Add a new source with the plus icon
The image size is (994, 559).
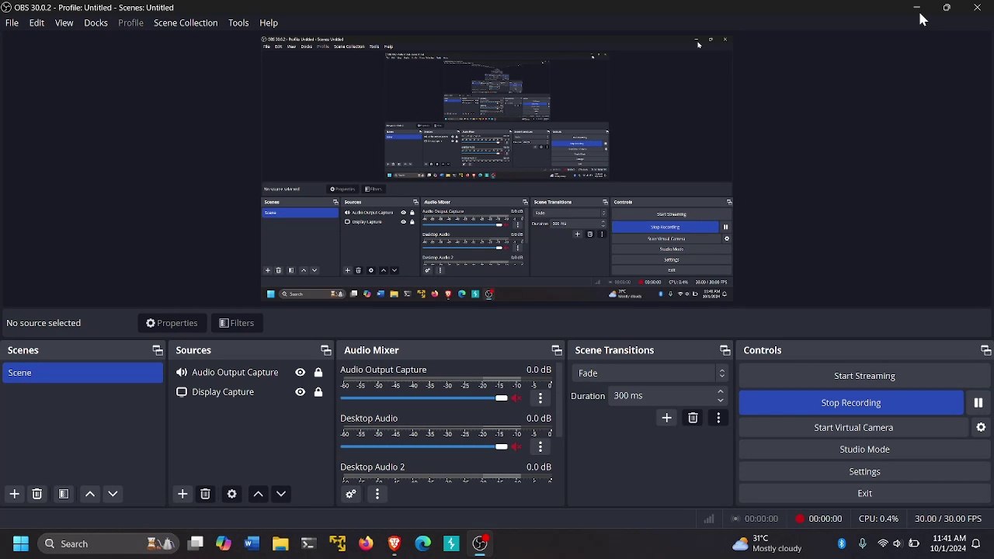[x=182, y=495]
